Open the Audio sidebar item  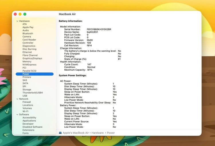(x=26, y=30)
